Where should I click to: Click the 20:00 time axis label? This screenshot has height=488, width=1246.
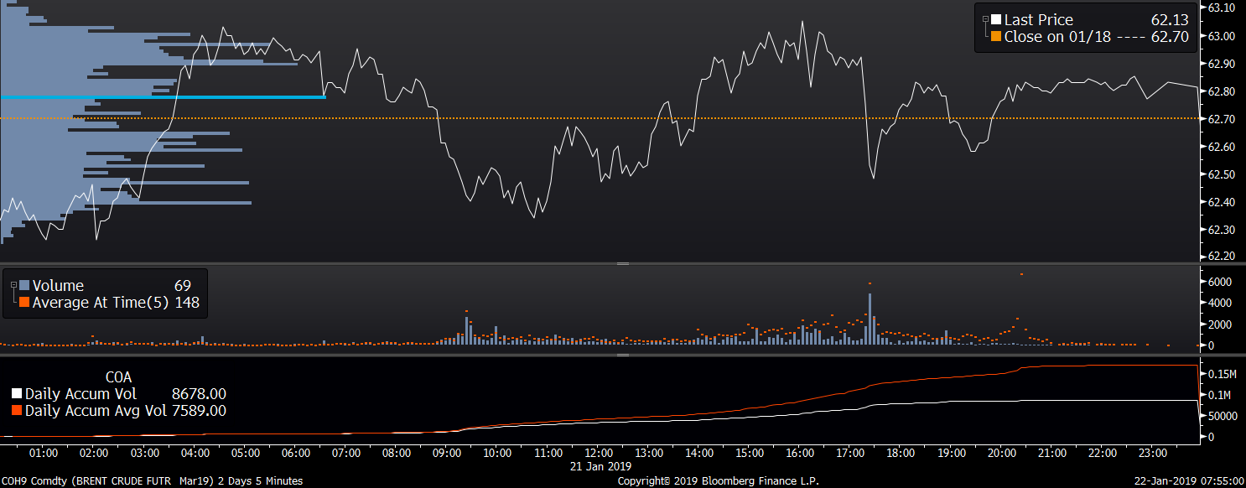coord(1002,453)
